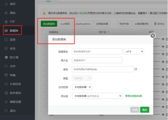
Task: Open the MySQL 类型 dropdown
Action: (x=82, y=78)
